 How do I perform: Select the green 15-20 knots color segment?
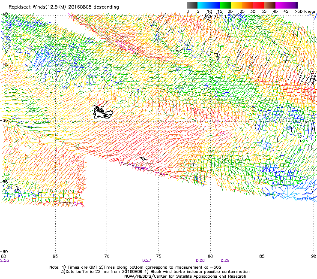(225, 5)
